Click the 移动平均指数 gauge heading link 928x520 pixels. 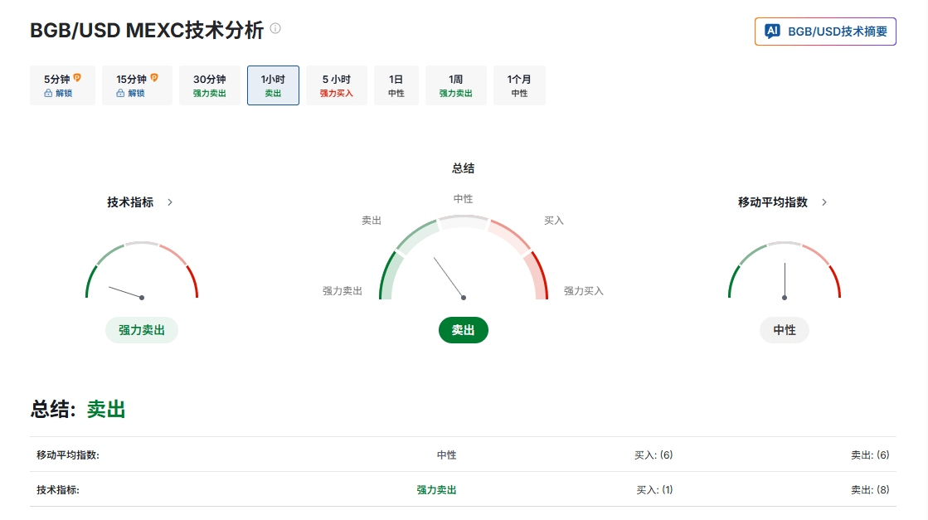[x=772, y=202]
